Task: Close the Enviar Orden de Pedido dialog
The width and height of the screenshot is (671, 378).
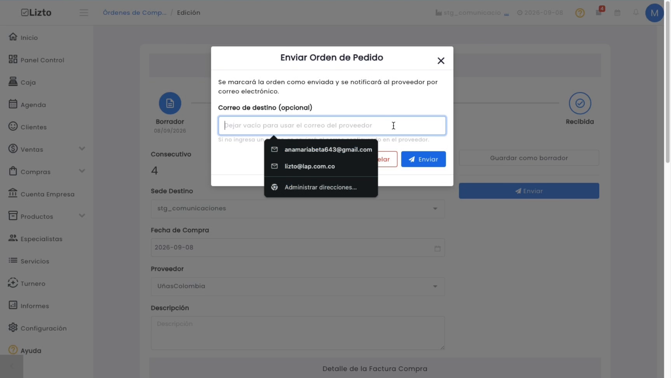Action: pyautogui.click(x=441, y=61)
